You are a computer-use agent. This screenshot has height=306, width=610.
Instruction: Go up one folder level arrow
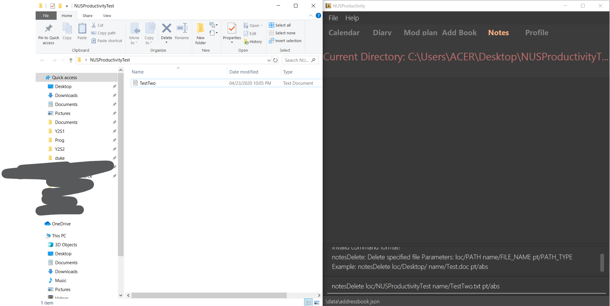pyautogui.click(x=71, y=60)
